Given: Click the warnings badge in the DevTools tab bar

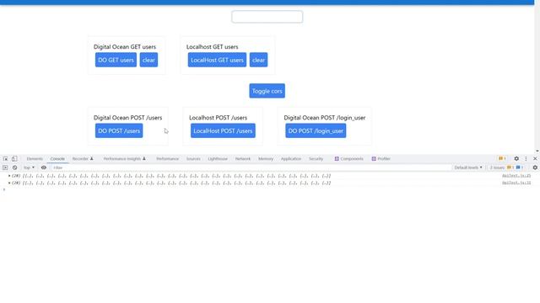Looking at the screenshot, I should pyautogui.click(x=502, y=159).
